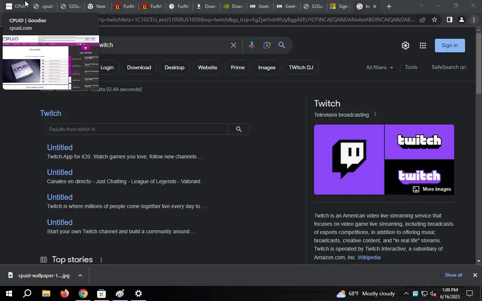Image resolution: width=482 pixels, height=301 pixels.
Task: Close the active twitch search tab
Action: tap(374, 6)
